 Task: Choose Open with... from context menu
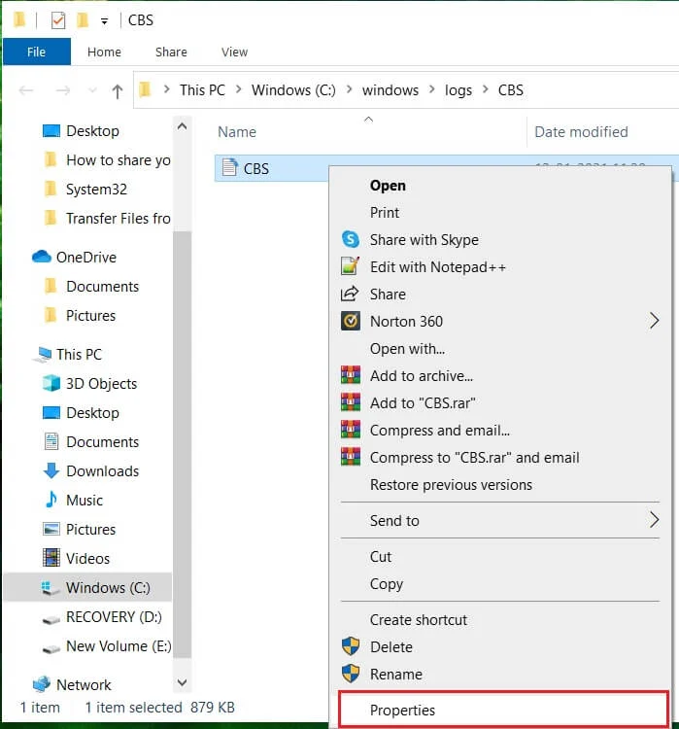coord(500,348)
